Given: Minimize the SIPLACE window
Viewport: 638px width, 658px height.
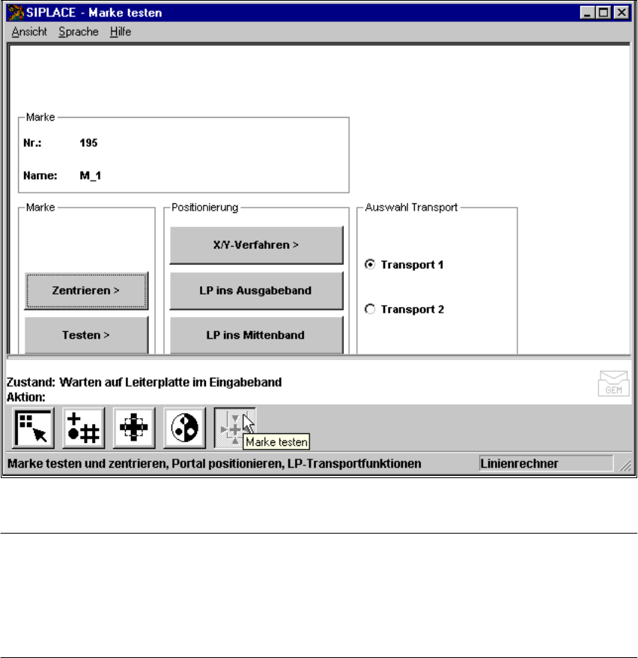Looking at the screenshot, I should (x=587, y=13).
